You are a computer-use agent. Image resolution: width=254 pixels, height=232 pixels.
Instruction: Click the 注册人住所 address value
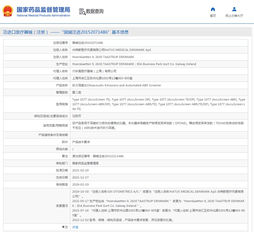103,57
